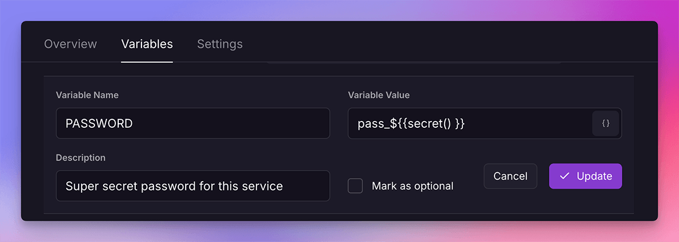Click the PASSWORD text in name field
The image size is (679, 242).
click(x=99, y=123)
